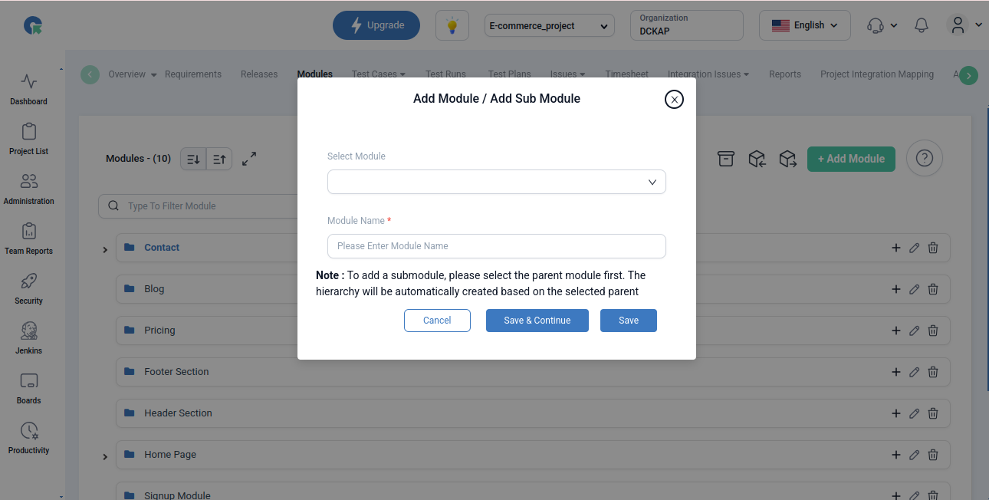Open the Reports tab

[x=784, y=74]
